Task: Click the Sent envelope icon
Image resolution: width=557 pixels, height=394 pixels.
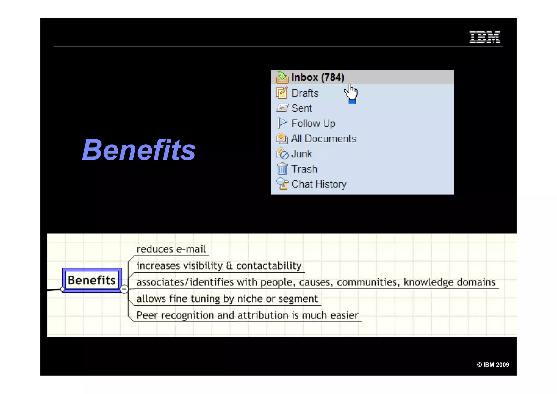Action: pos(282,108)
